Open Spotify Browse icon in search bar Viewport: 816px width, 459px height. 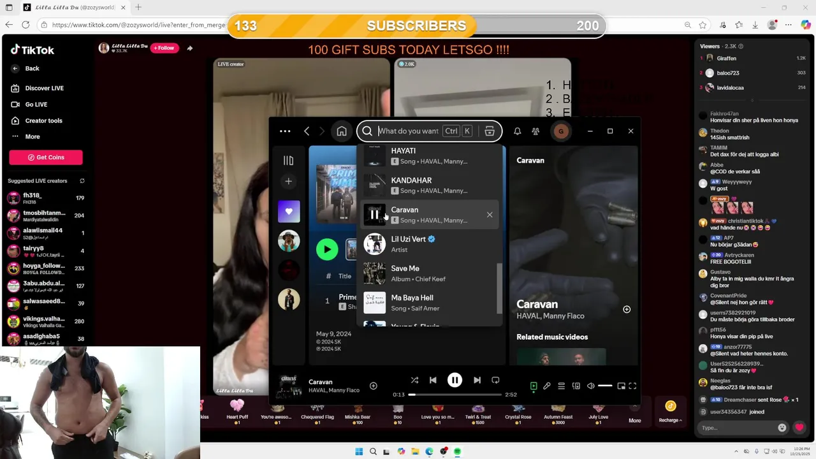click(x=490, y=131)
